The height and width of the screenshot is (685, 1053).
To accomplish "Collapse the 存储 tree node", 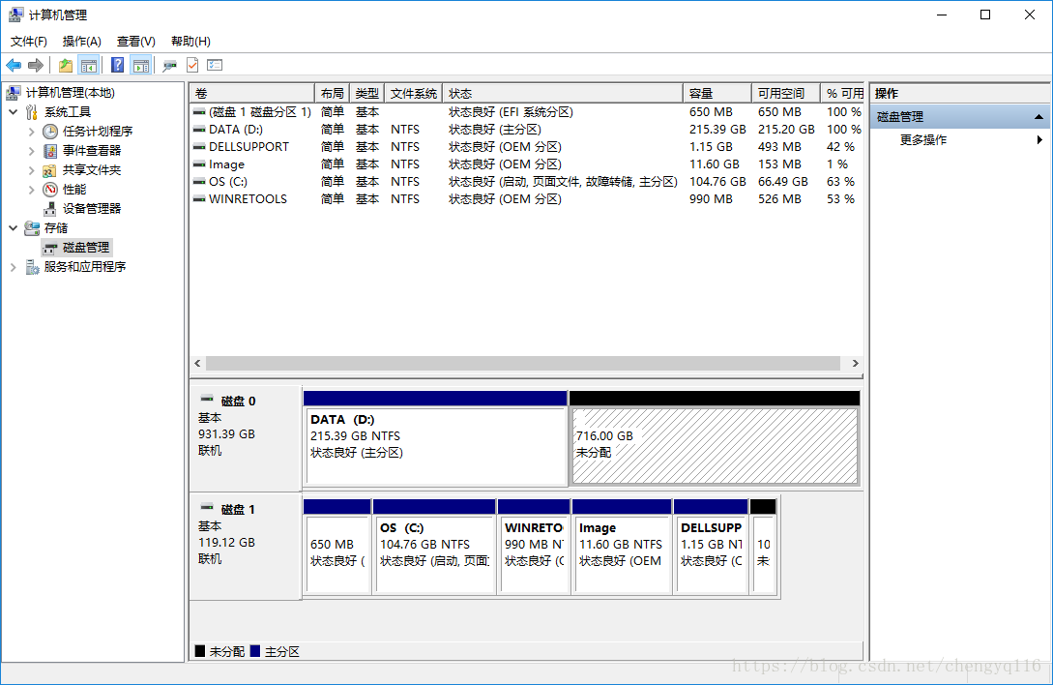I will 14,228.
